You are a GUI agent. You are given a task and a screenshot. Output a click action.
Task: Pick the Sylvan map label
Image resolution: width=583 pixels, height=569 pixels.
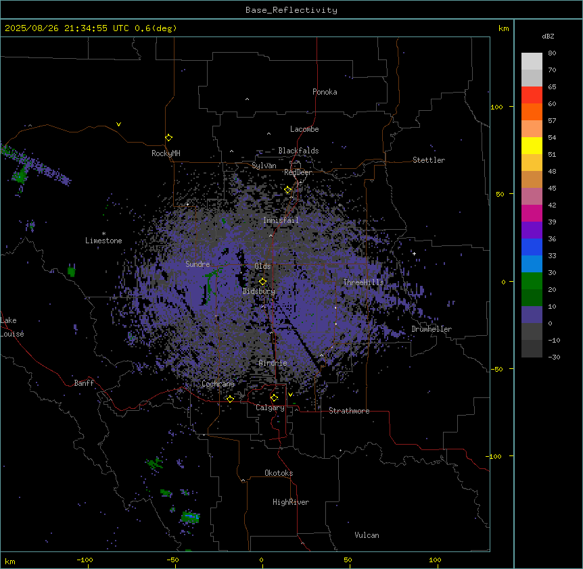(264, 166)
